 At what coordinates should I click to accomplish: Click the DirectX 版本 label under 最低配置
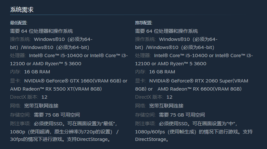[x=24, y=97]
